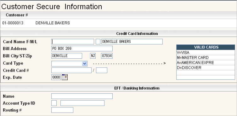
Task: Select the small field after the credit card slash
Action: click(x=102, y=70)
